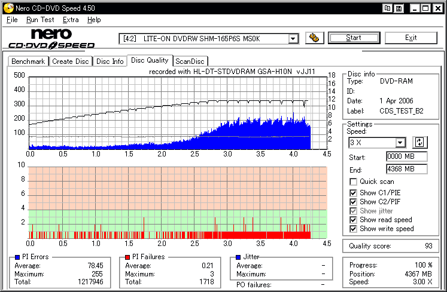Screen dimensions: 447x292
Task: Enable the Quick scan checkbox
Action: click(x=353, y=182)
